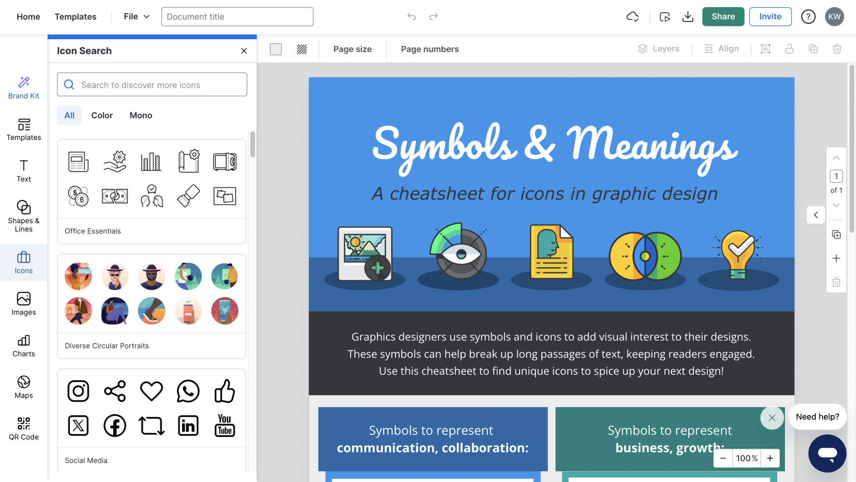
Task: Select the Mono filter tab
Action: click(x=141, y=115)
